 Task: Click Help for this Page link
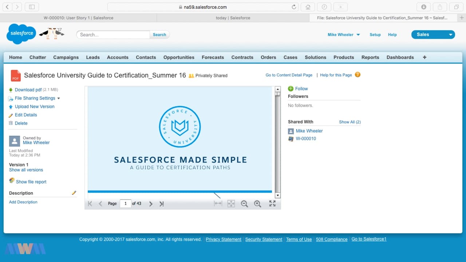336,75
